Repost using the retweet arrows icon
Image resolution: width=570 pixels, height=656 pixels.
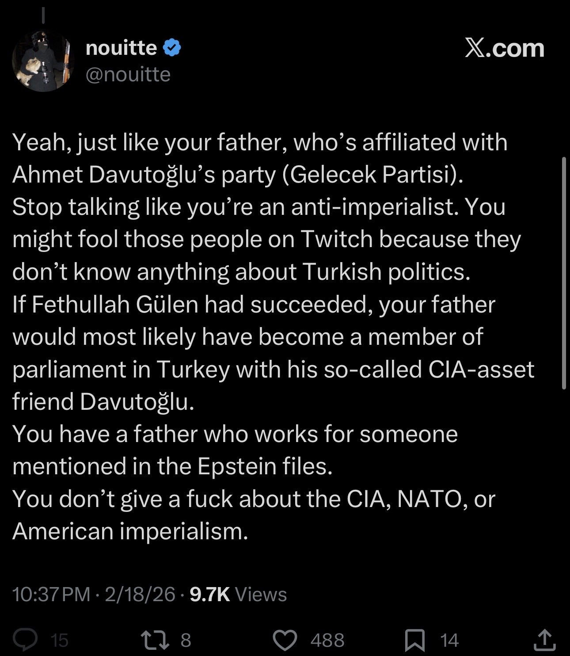155,640
